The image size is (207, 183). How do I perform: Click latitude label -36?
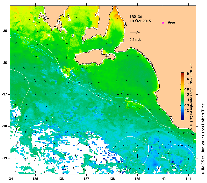coord(4,63)
